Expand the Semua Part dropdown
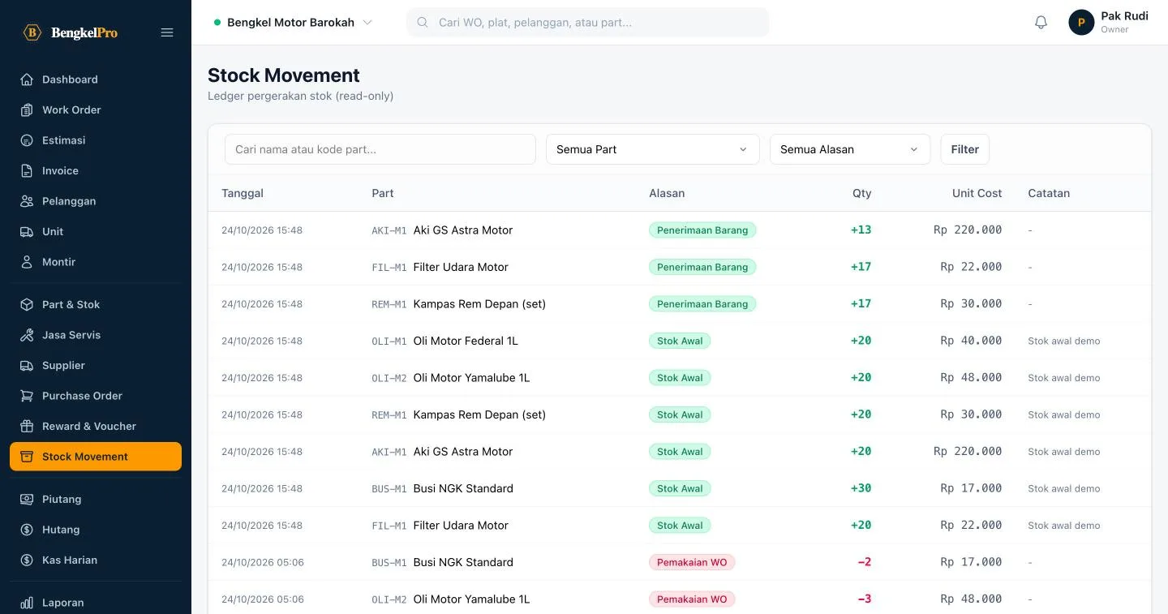1168x614 pixels. tap(652, 149)
